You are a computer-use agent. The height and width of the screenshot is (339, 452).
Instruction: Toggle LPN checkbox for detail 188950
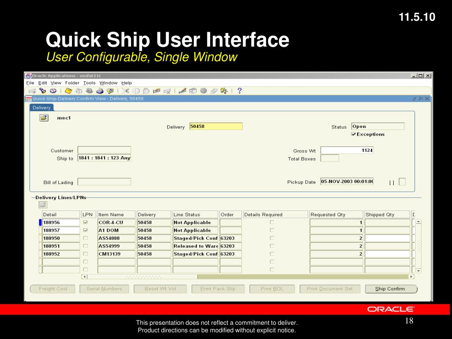(x=85, y=238)
